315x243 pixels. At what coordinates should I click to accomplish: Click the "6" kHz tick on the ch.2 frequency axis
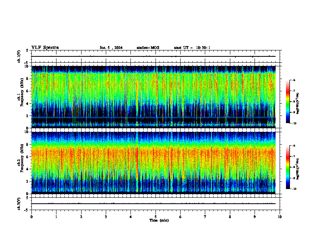pyautogui.click(x=28, y=157)
